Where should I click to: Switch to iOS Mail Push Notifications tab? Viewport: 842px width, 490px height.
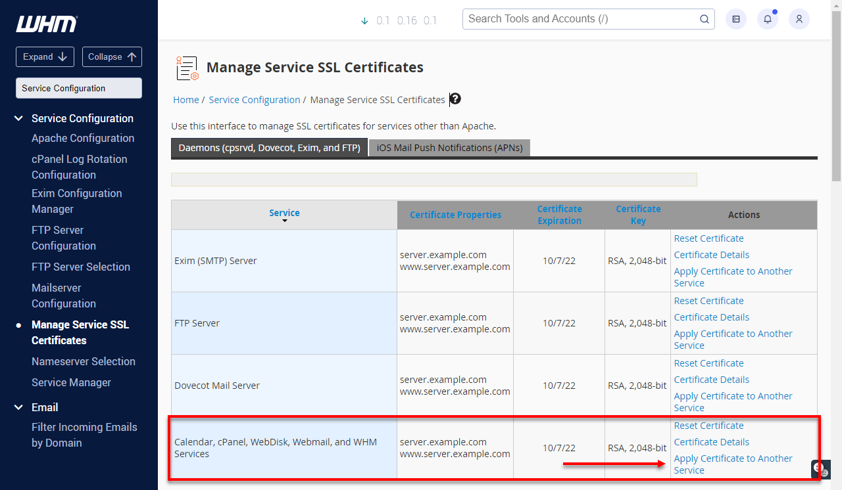point(449,147)
